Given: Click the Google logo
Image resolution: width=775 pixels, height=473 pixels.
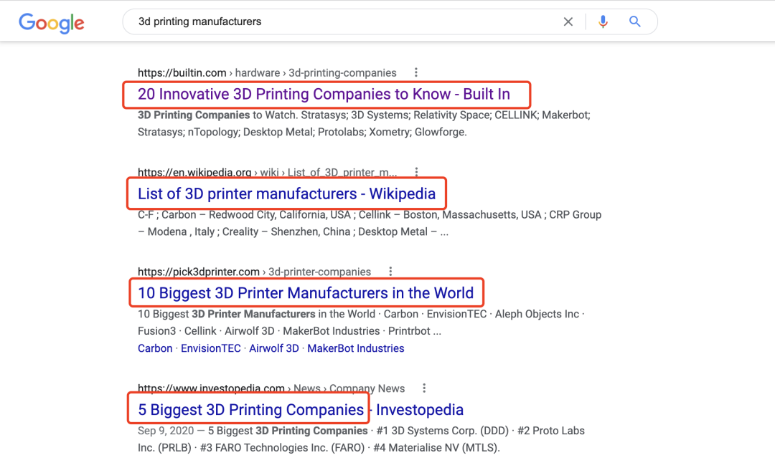Looking at the screenshot, I should click(x=52, y=22).
